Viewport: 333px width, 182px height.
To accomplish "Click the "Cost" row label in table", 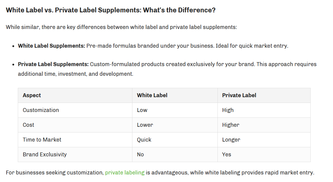I will point(28,125).
